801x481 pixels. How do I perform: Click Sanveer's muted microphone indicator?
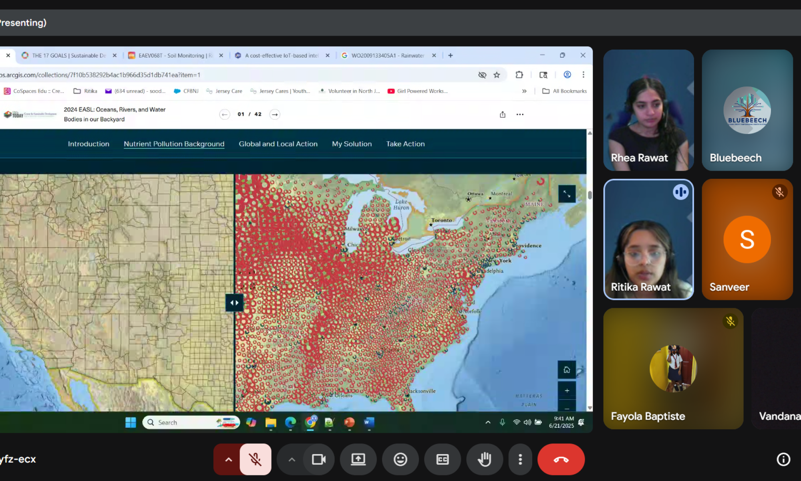point(779,192)
